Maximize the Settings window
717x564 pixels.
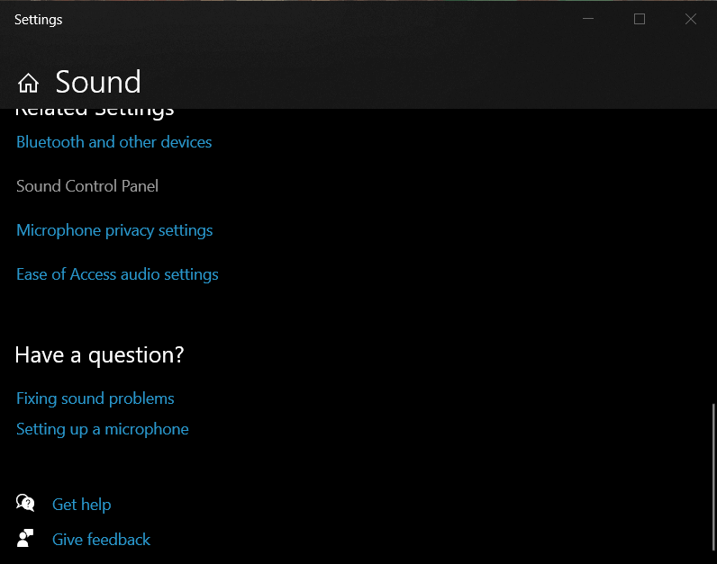pos(640,19)
